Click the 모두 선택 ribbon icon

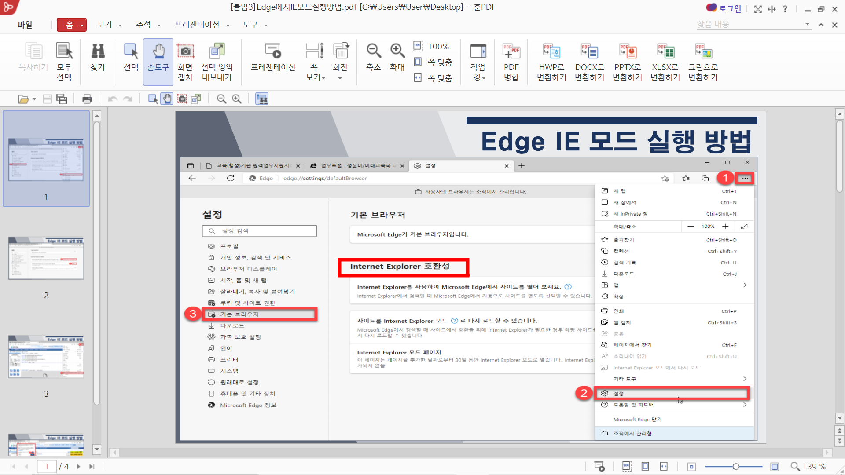pos(64,62)
